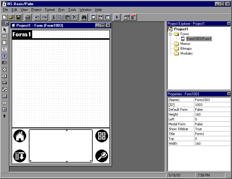
Task: Click the Calculator silkscreen icon on form
Action: (102, 136)
